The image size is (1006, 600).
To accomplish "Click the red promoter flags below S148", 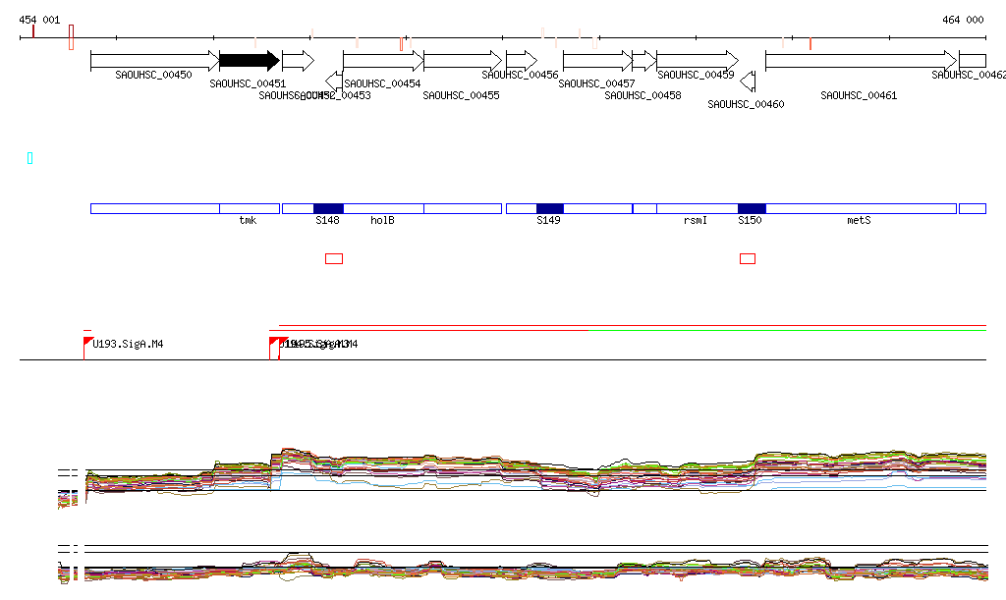I will point(278,347).
